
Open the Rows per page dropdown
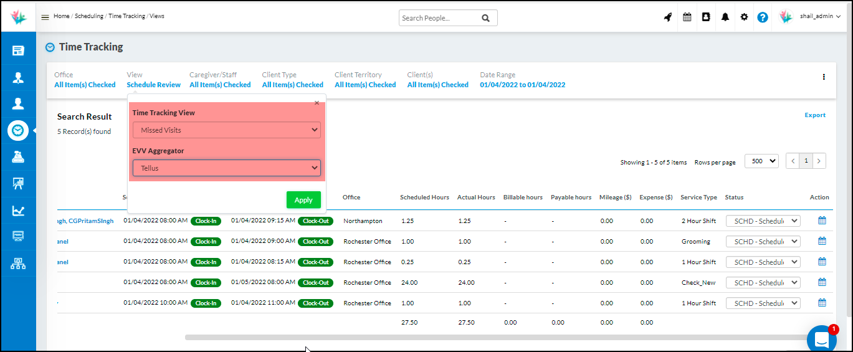(761, 161)
